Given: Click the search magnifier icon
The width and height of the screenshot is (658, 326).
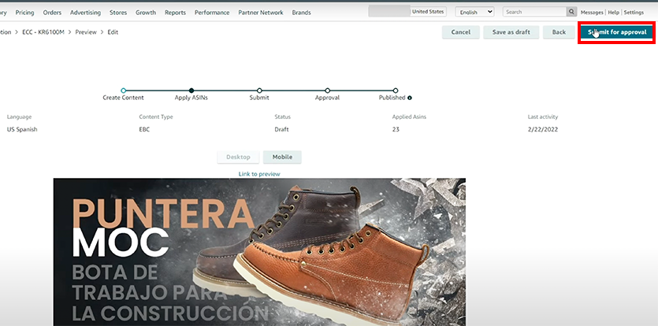Looking at the screenshot, I should click(571, 12).
